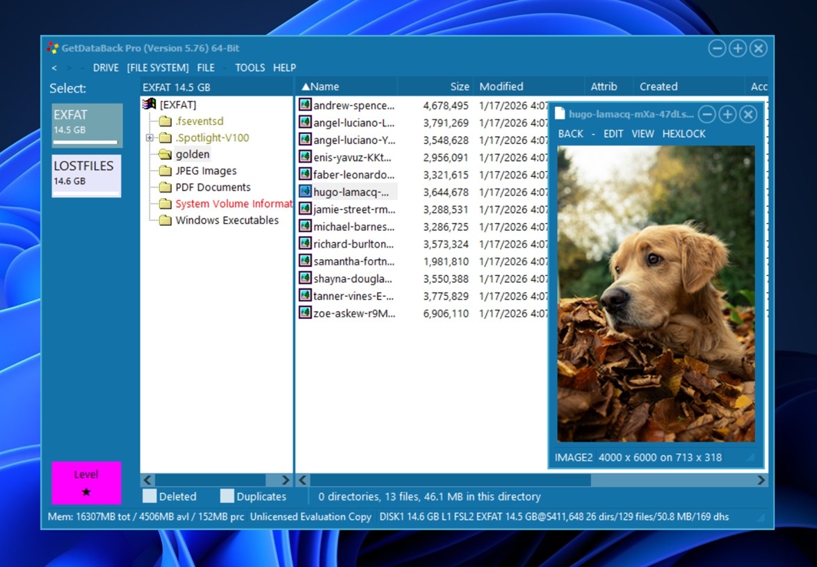Viewport: 817px width, 567px height.
Task: Select the EXFAT 14.5 GB partition
Action: coord(86,124)
